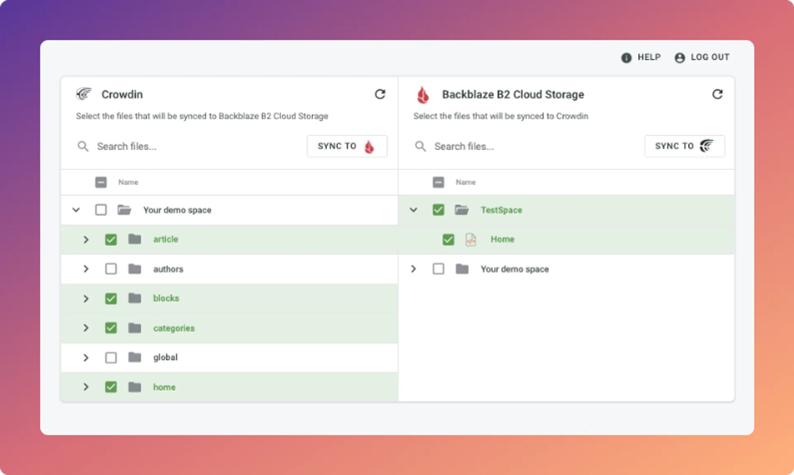The height and width of the screenshot is (475, 794).
Task: Select the global row label
Action: pos(165,357)
